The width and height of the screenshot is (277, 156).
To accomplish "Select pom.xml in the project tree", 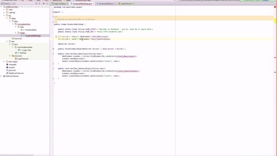I will click(12, 70).
